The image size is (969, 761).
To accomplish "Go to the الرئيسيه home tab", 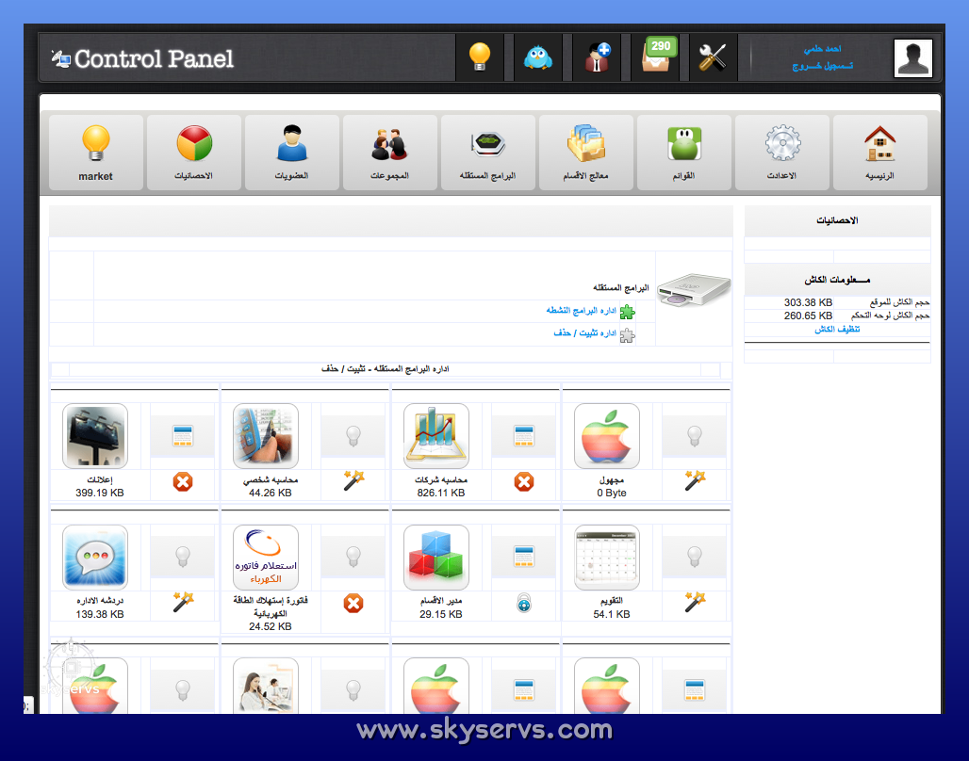I will tap(879, 153).
